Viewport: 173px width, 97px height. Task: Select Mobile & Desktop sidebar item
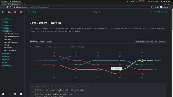click(10, 50)
